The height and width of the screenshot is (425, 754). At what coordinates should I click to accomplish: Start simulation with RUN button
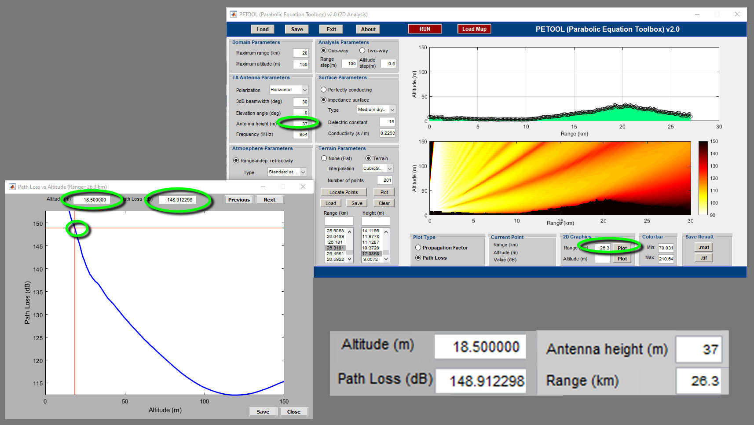click(x=425, y=29)
